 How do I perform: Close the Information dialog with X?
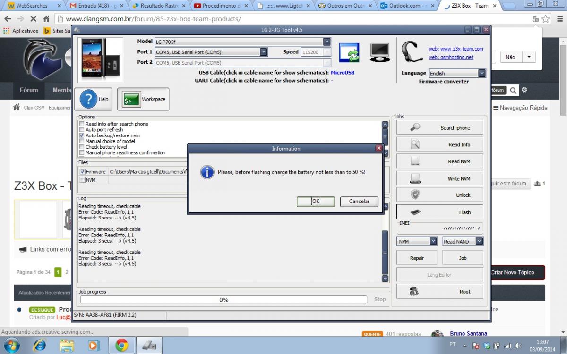click(378, 148)
